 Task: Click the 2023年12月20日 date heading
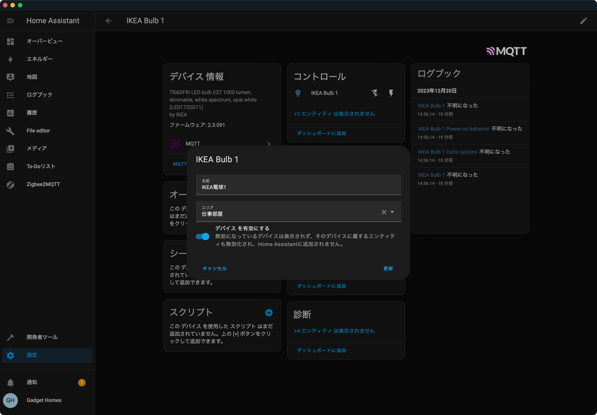point(437,91)
